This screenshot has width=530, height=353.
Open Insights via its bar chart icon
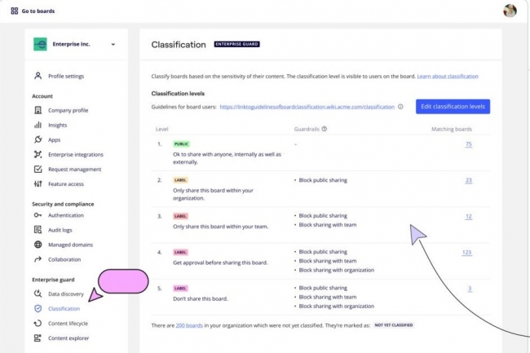(38, 125)
